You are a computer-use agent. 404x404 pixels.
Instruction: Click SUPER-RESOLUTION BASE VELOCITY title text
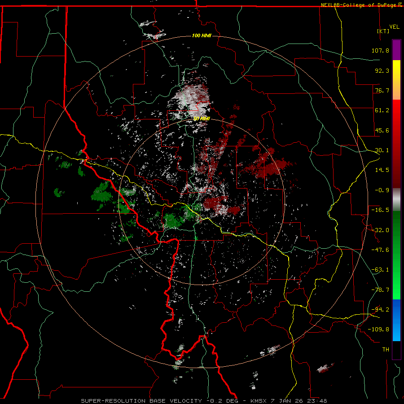tap(141, 401)
